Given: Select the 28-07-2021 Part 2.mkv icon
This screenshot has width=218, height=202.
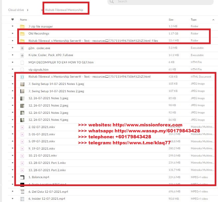Looking at the screenshot, I should coord(22,170).
